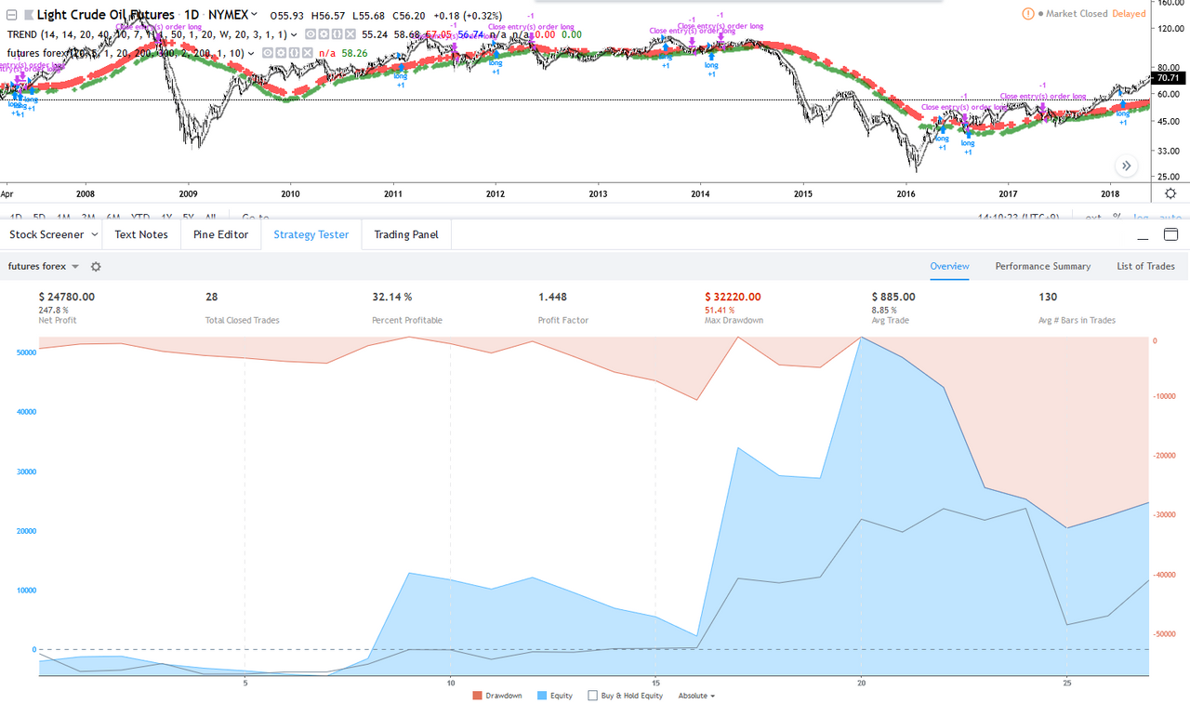Click the 1.448 Profit Factor value

click(x=553, y=298)
